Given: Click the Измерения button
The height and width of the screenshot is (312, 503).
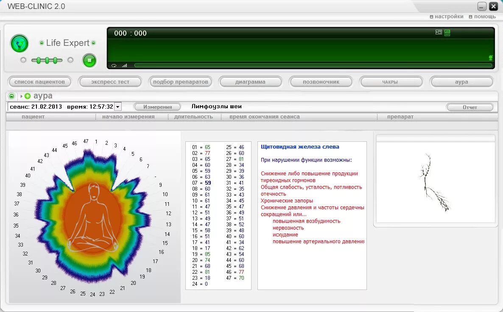Looking at the screenshot, I should click(157, 107).
